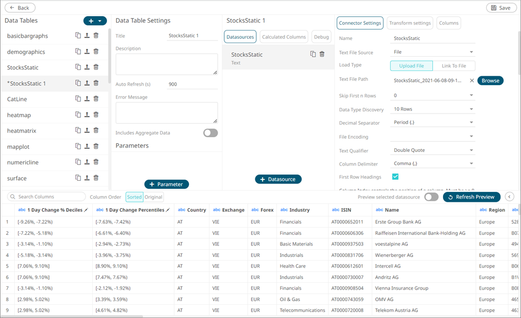This screenshot has width=521, height=318.
Task: Uncheck First Row Headings checkbox
Action: (x=395, y=177)
